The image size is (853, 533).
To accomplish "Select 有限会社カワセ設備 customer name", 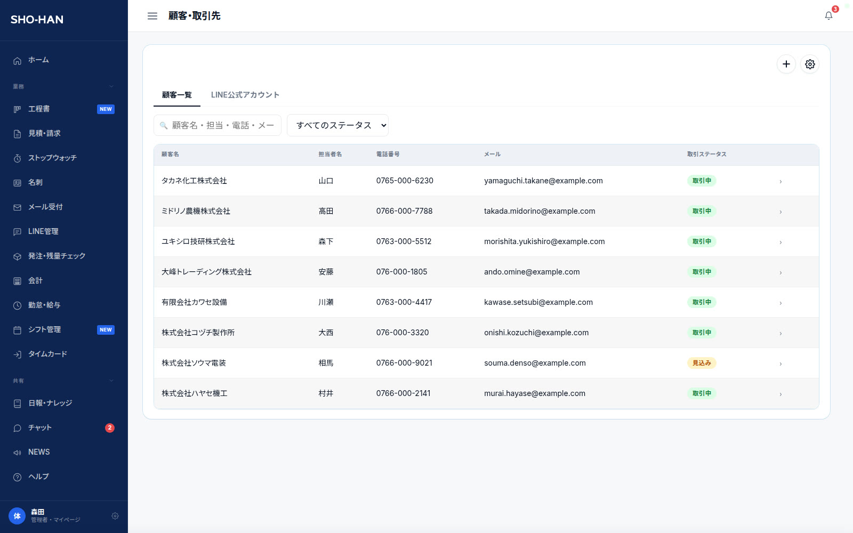I will coord(194,302).
